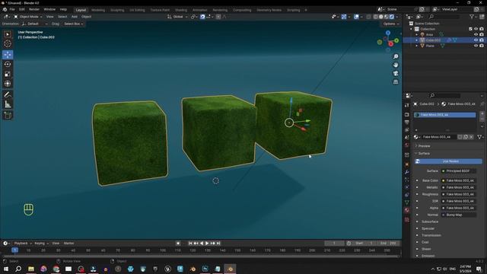Select the Move tool in the toolbar
Viewport: 487px width, 274px height.
tap(8, 54)
